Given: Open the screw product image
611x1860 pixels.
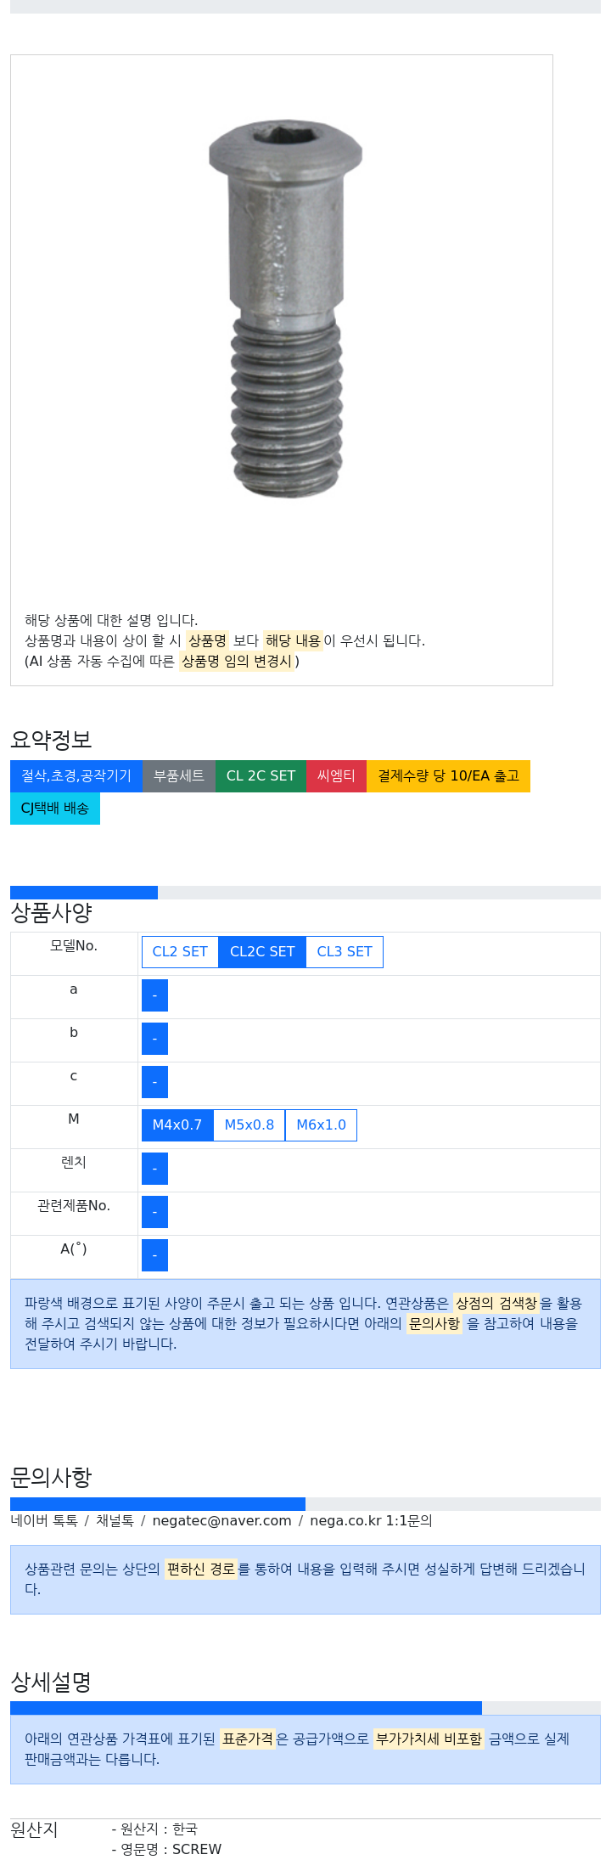Looking at the screenshot, I should pos(286,309).
